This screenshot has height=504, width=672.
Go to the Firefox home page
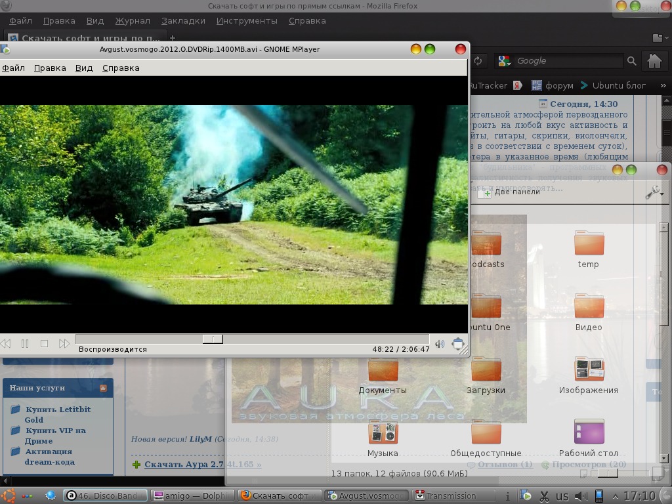pyautogui.click(x=654, y=60)
